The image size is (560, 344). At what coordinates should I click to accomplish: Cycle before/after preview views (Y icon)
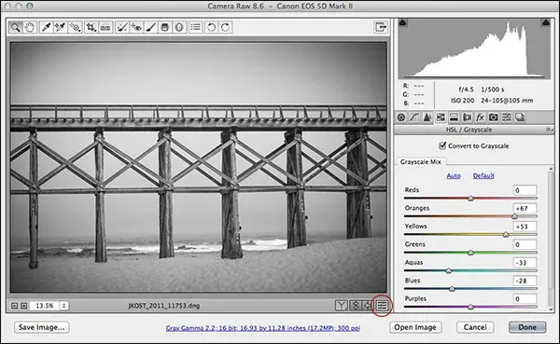click(x=341, y=306)
